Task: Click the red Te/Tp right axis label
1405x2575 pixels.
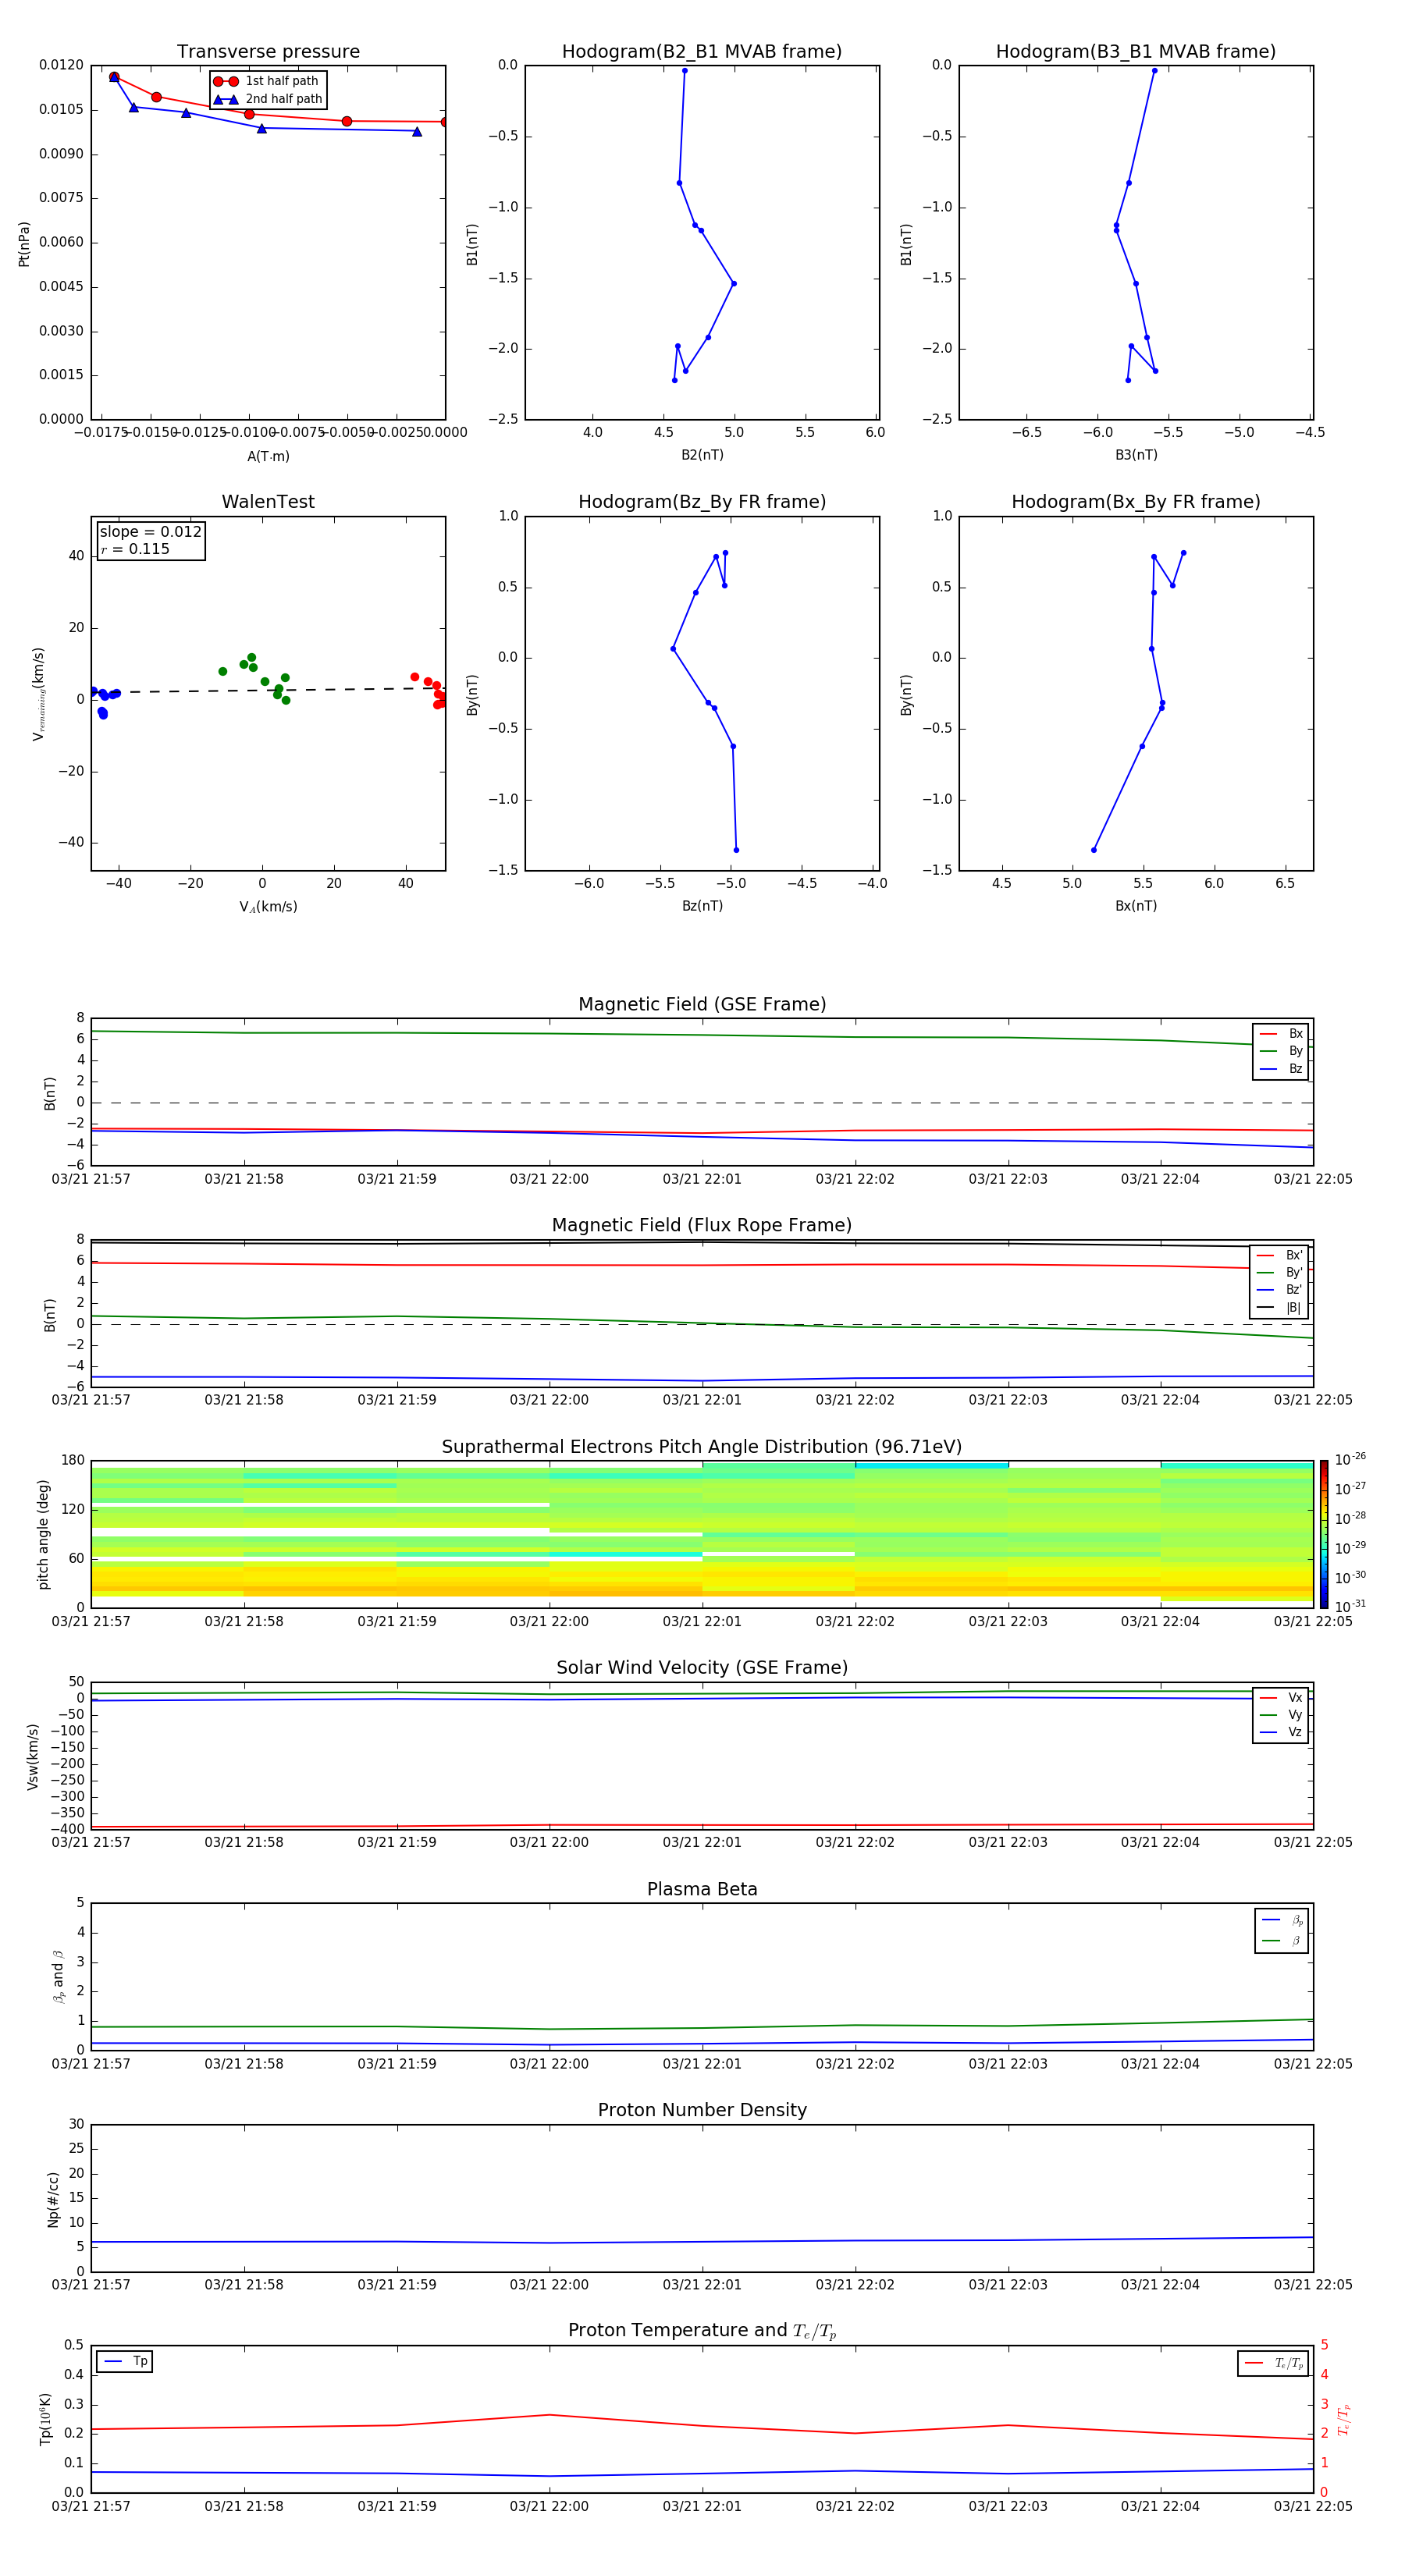Action: (x=1344, y=2420)
